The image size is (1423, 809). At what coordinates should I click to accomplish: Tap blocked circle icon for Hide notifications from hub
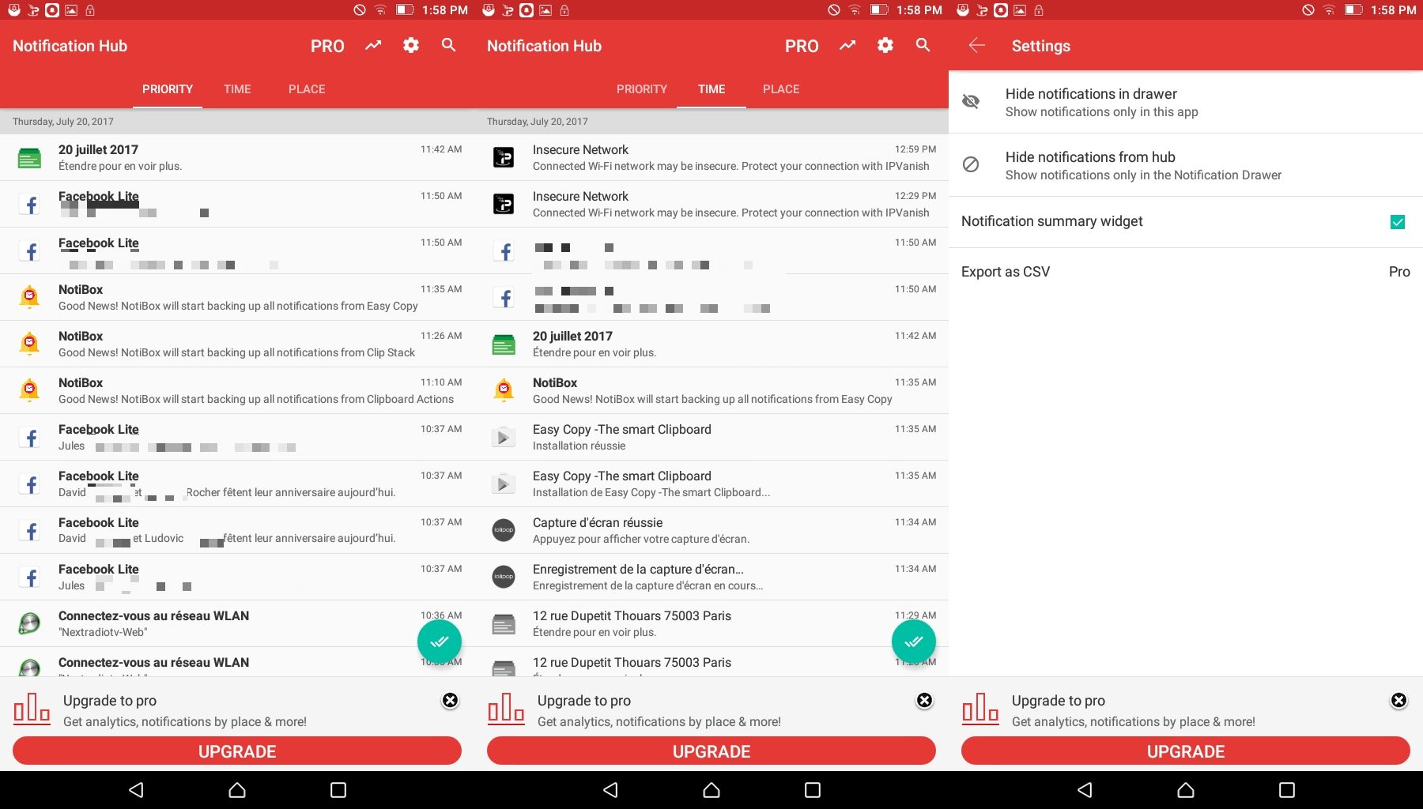[971, 164]
